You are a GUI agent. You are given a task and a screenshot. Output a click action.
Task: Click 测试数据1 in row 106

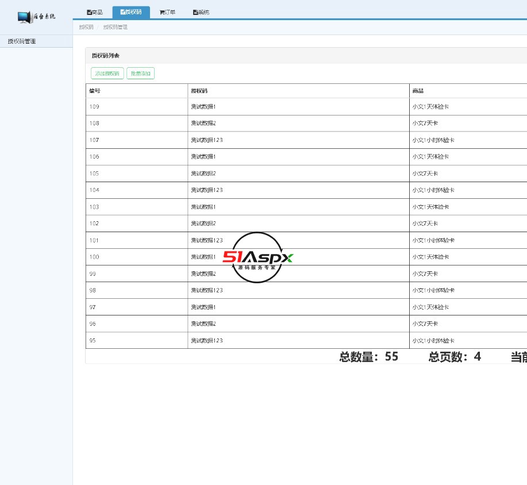203,157
